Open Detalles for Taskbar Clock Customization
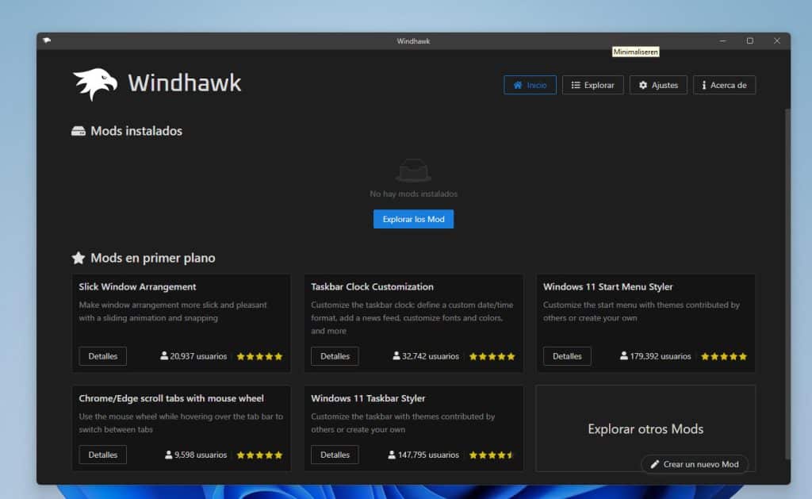The height and width of the screenshot is (499, 812). (x=335, y=356)
